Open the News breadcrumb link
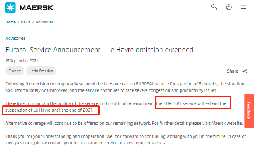The height and width of the screenshot is (149, 254). [25, 22]
